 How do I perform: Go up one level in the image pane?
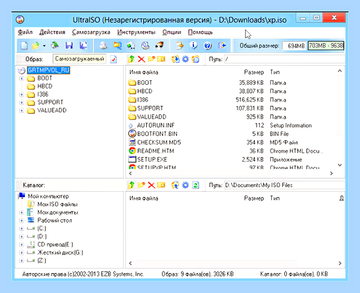tap(131, 59)
